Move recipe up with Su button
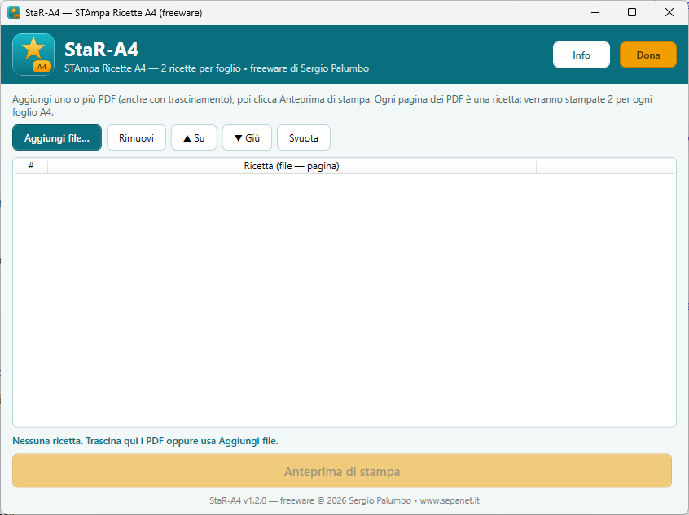The image size is (689, 515). click(194, 137)
